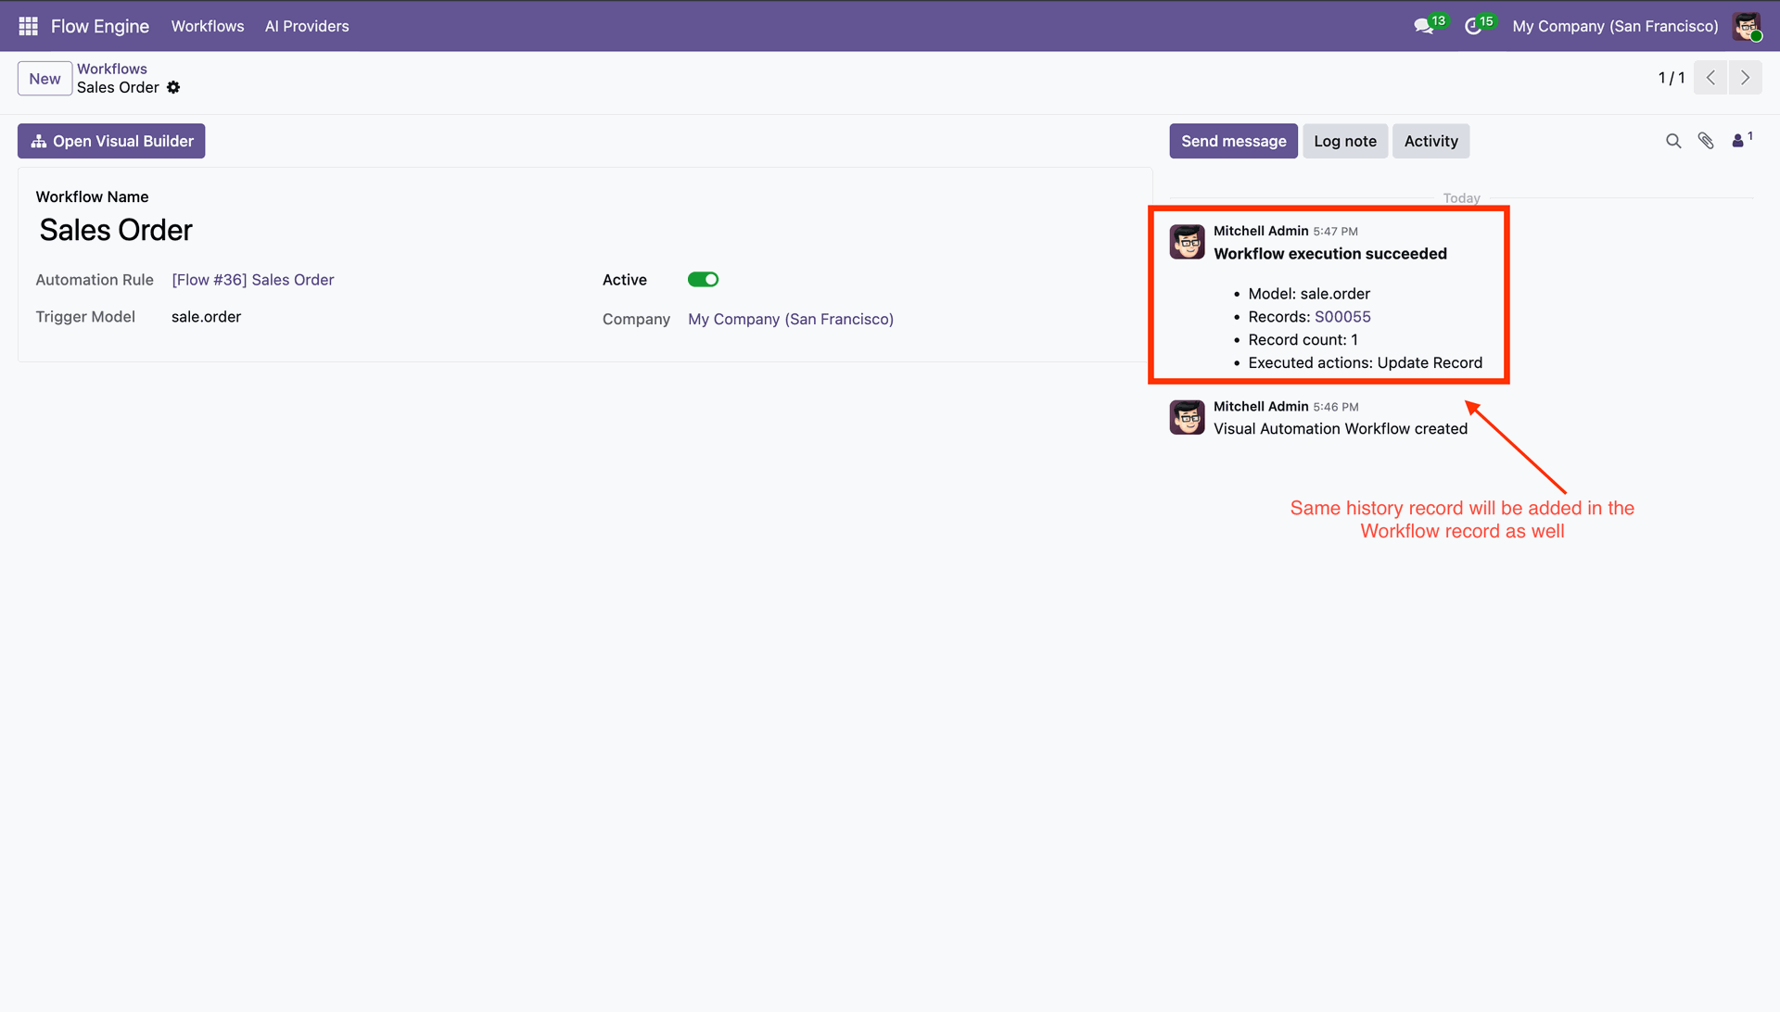1780x1012 pixels.
Task: Click the user avatar in the top bar
Action: tap(1747, 26)
